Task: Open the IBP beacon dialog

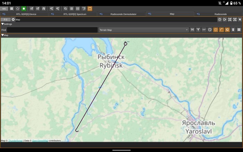Action: click(204, 30)
